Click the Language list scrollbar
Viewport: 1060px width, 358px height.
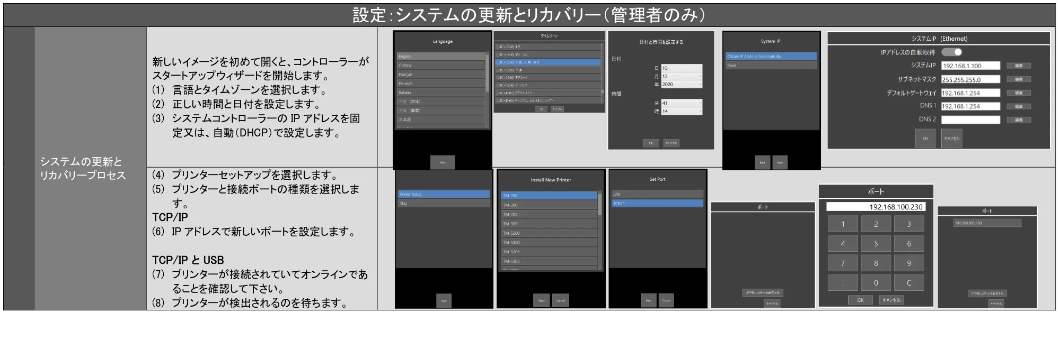[488, 89]
